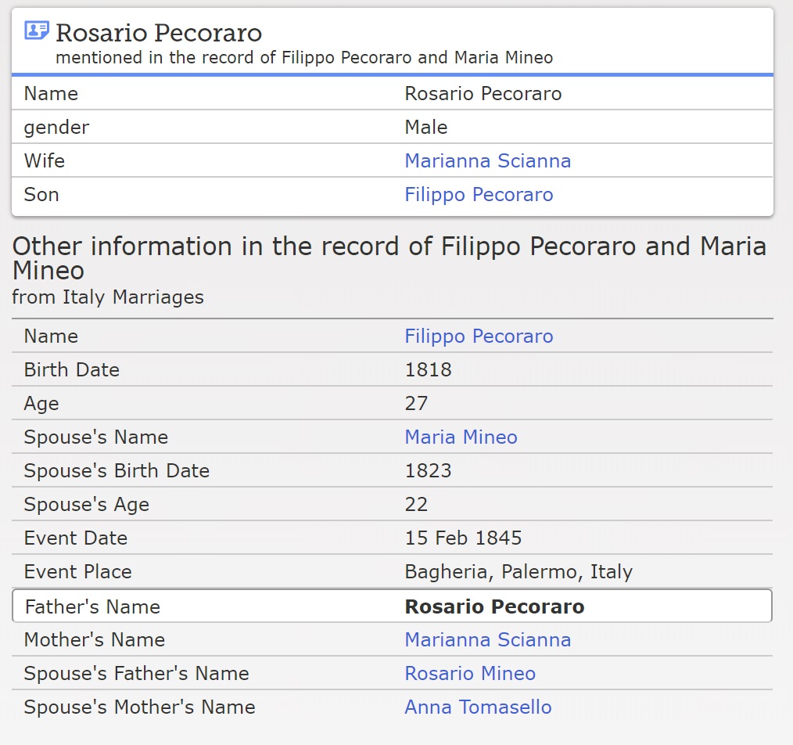This screenshot has height=745, width=793.
Task: Click the Rosario Pecoraro page title
Action: [x=159, y=33]
